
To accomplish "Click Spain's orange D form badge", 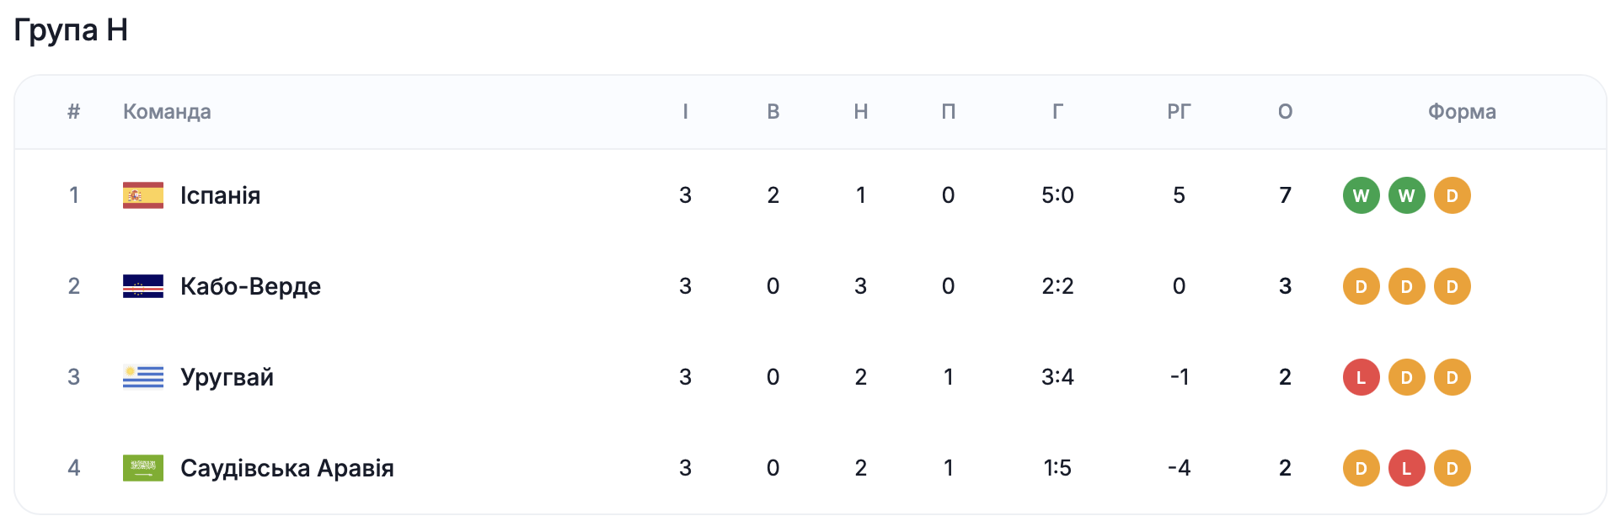I will pyautogui.click(x=1452, y=195).
